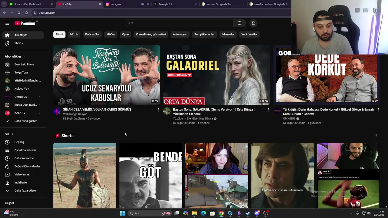Open Steam from the taskbar
Viewport: 388px width, 218px height.
tap(248, 213)
